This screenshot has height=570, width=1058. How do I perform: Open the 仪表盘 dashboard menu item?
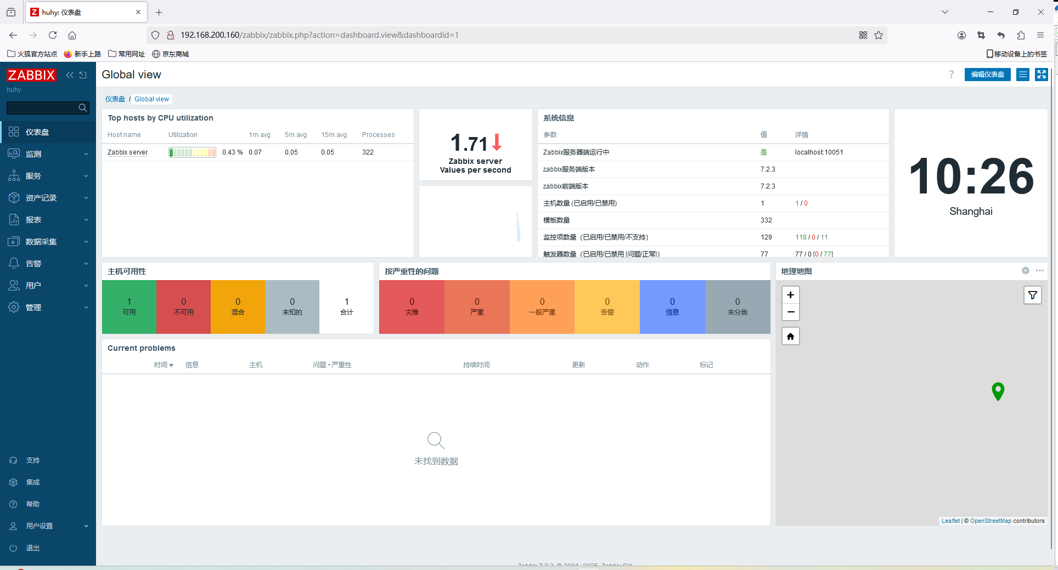[48, 132]
